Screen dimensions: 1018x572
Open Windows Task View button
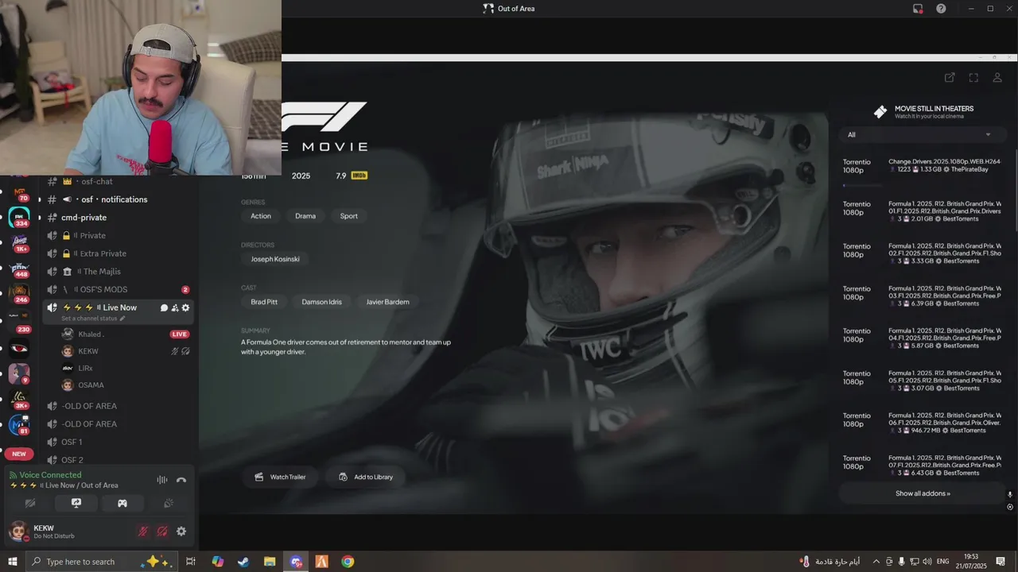191,562
